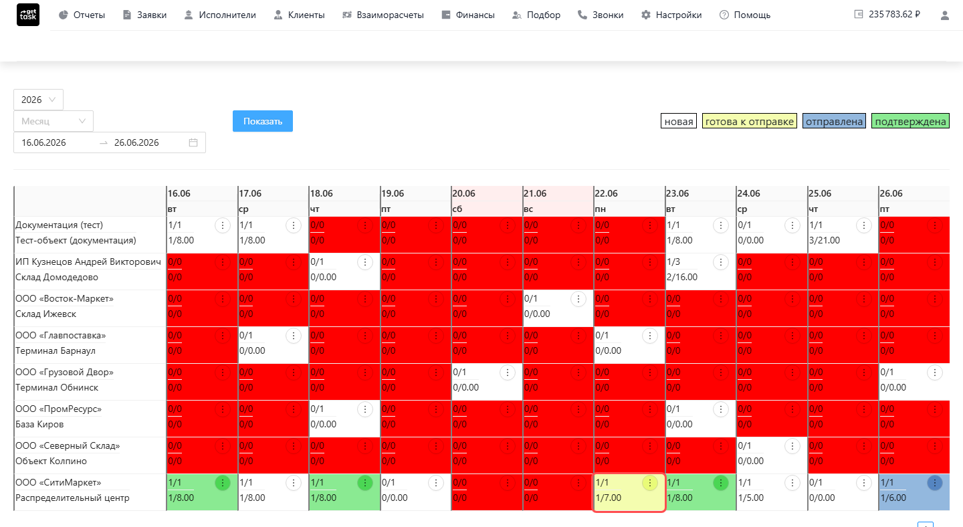Click the wallet balance icon
The image size is (963, 527).
click(x=859, y=14)
